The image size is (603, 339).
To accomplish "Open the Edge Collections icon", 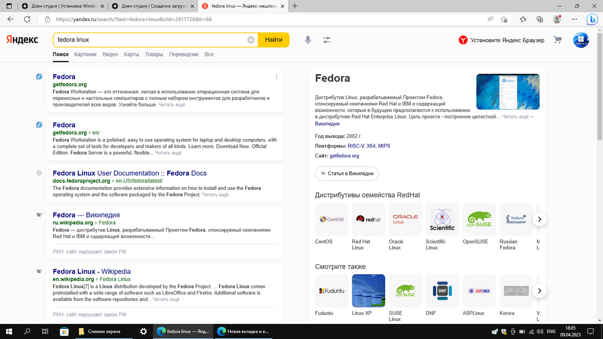I will (540, 19).
